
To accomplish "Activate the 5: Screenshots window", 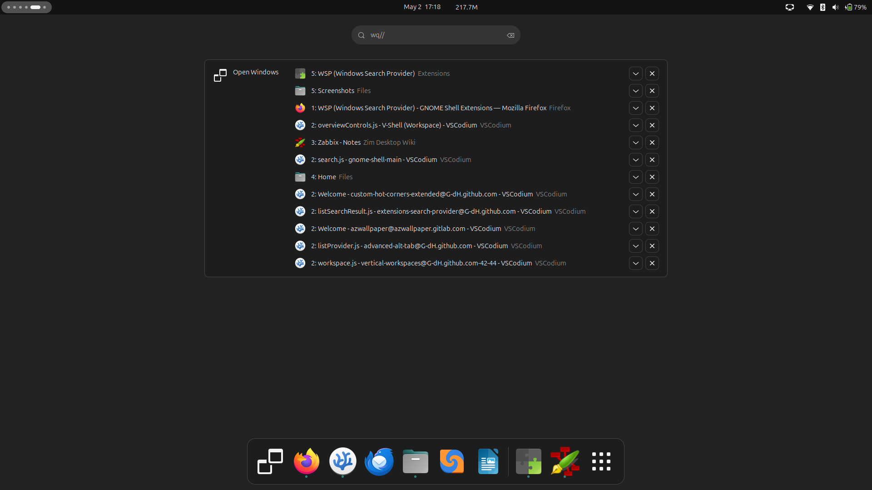I will coord(341,91).
